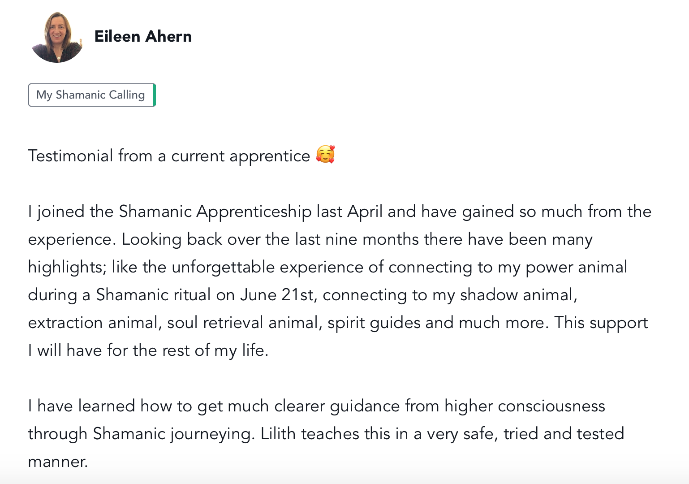
Task: Click the words 'Shamanic Apprenticeship' in the post
Action: (215, 212)
